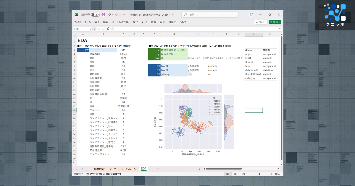
Task: Click the Redo icon
Action: [117, 14]
